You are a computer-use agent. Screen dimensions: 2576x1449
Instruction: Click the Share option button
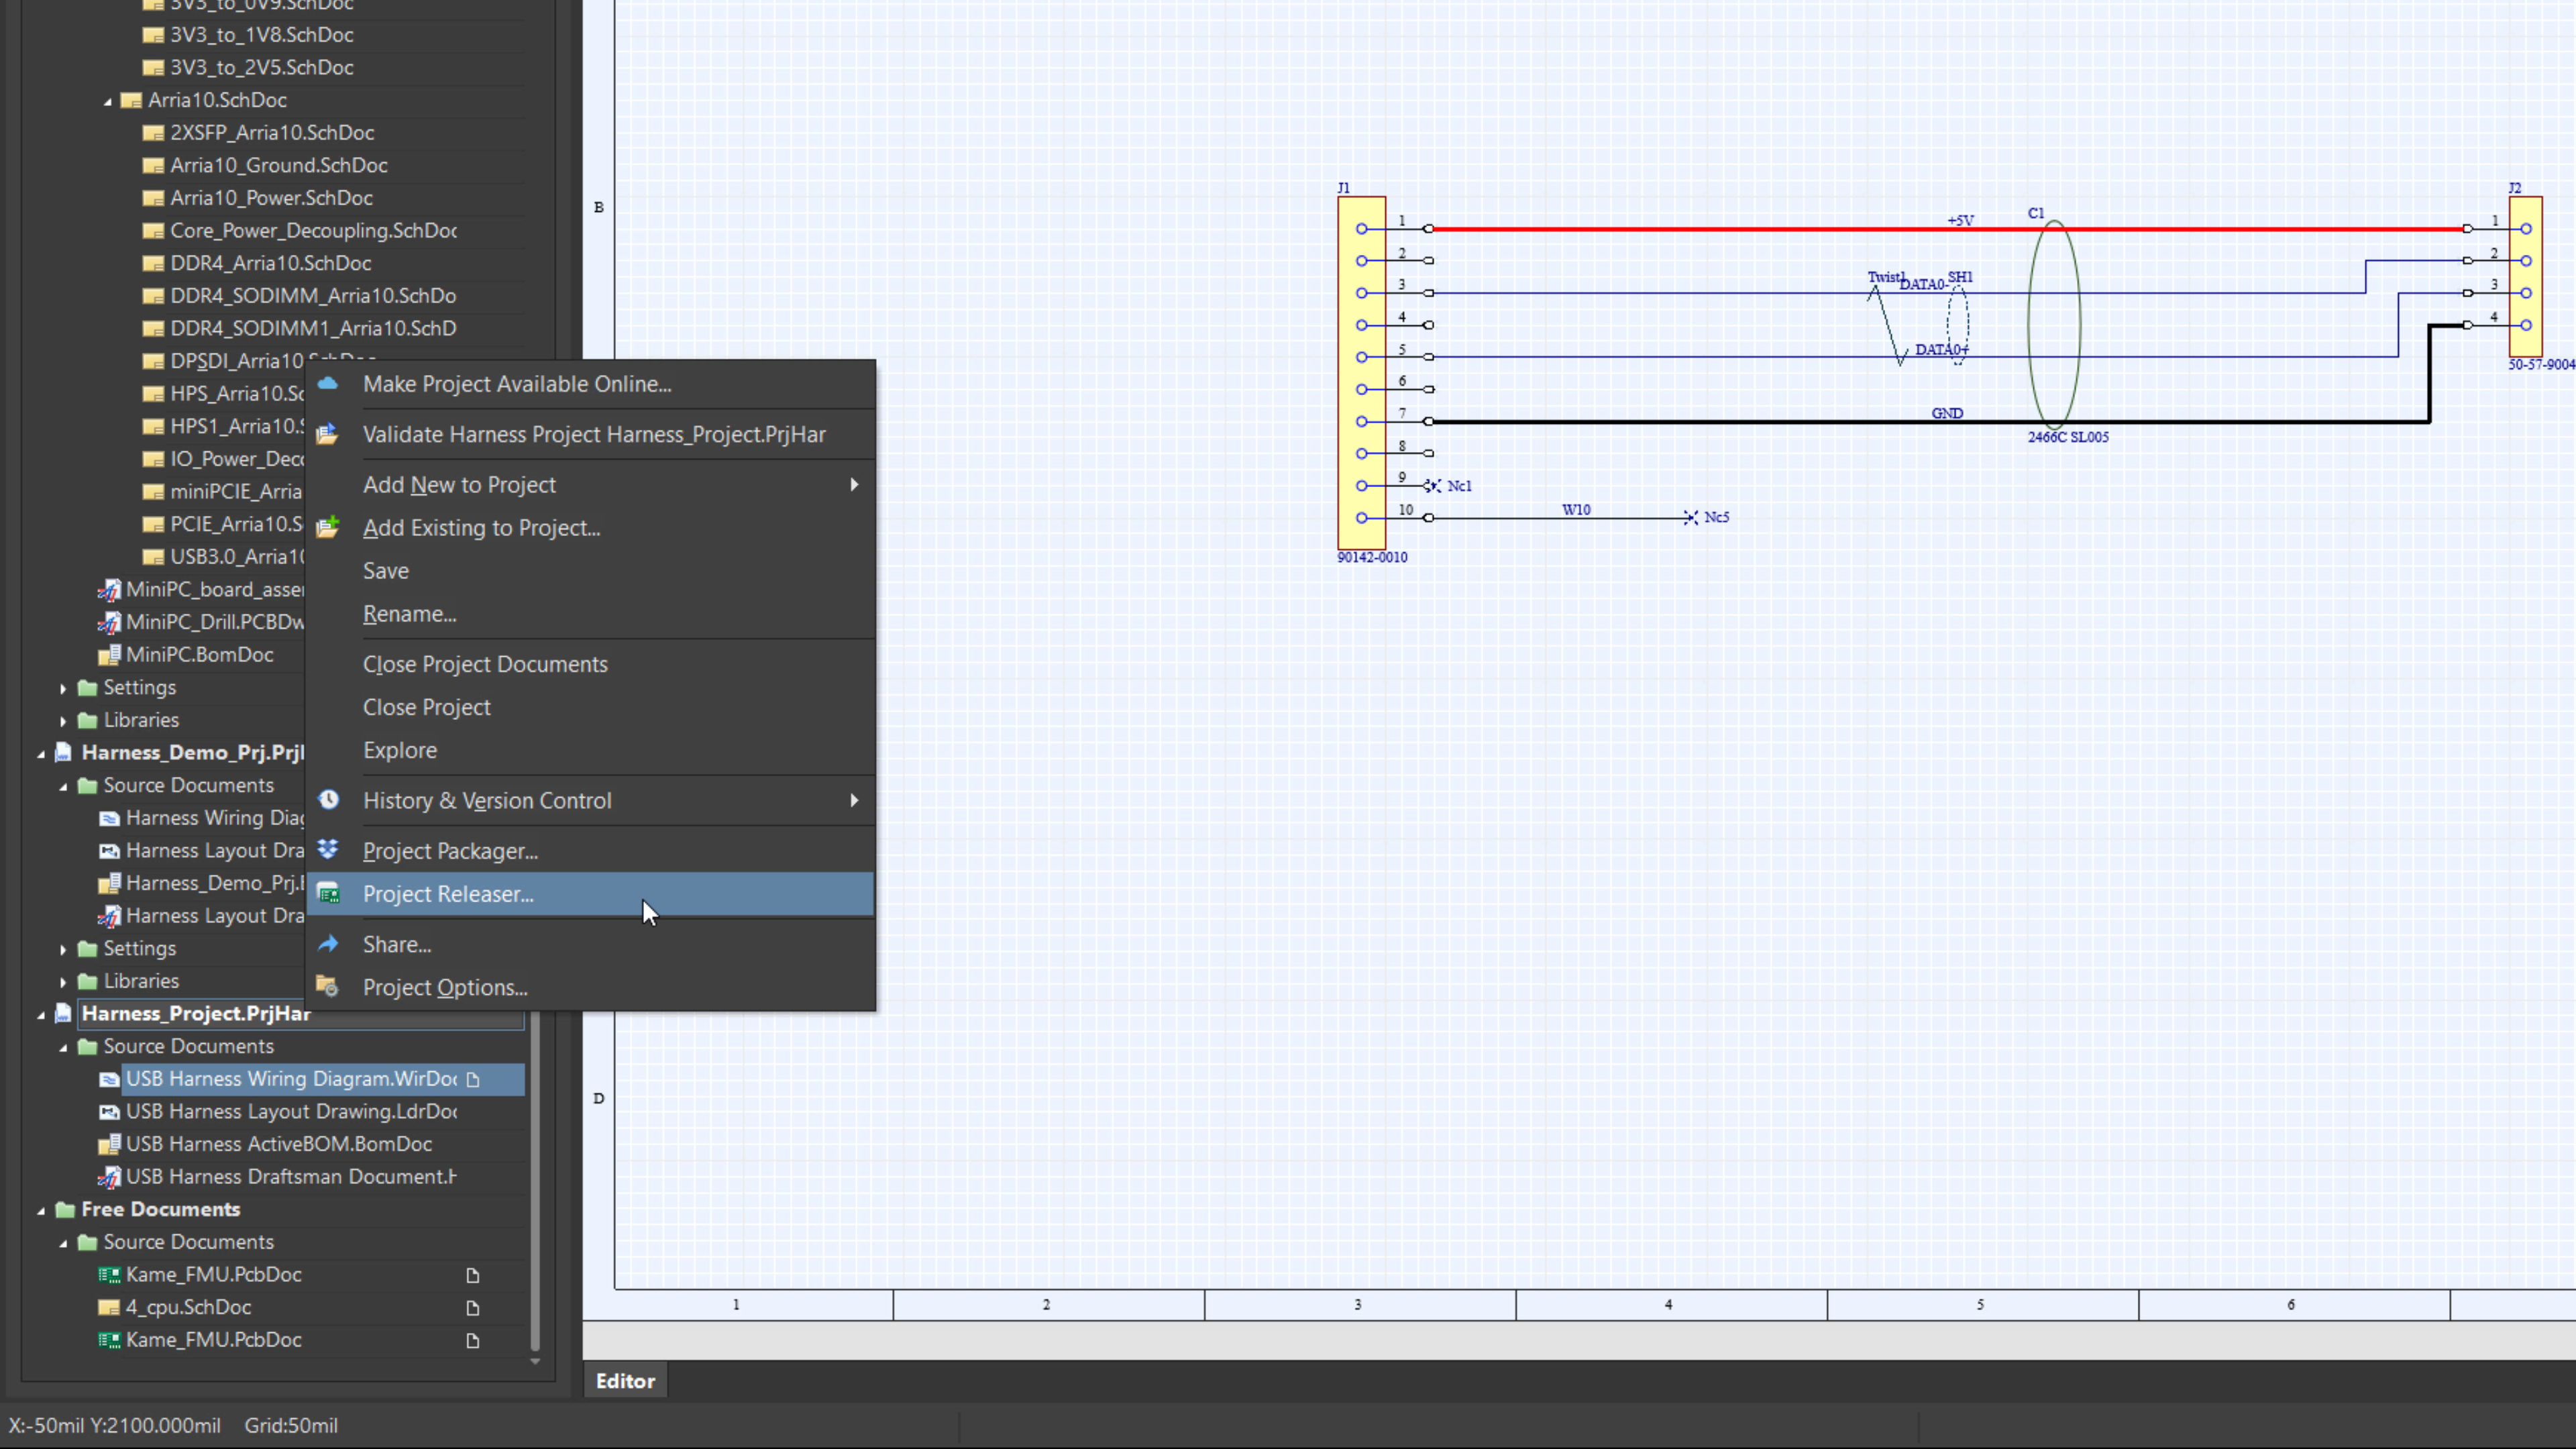click(x=396, y=943)
